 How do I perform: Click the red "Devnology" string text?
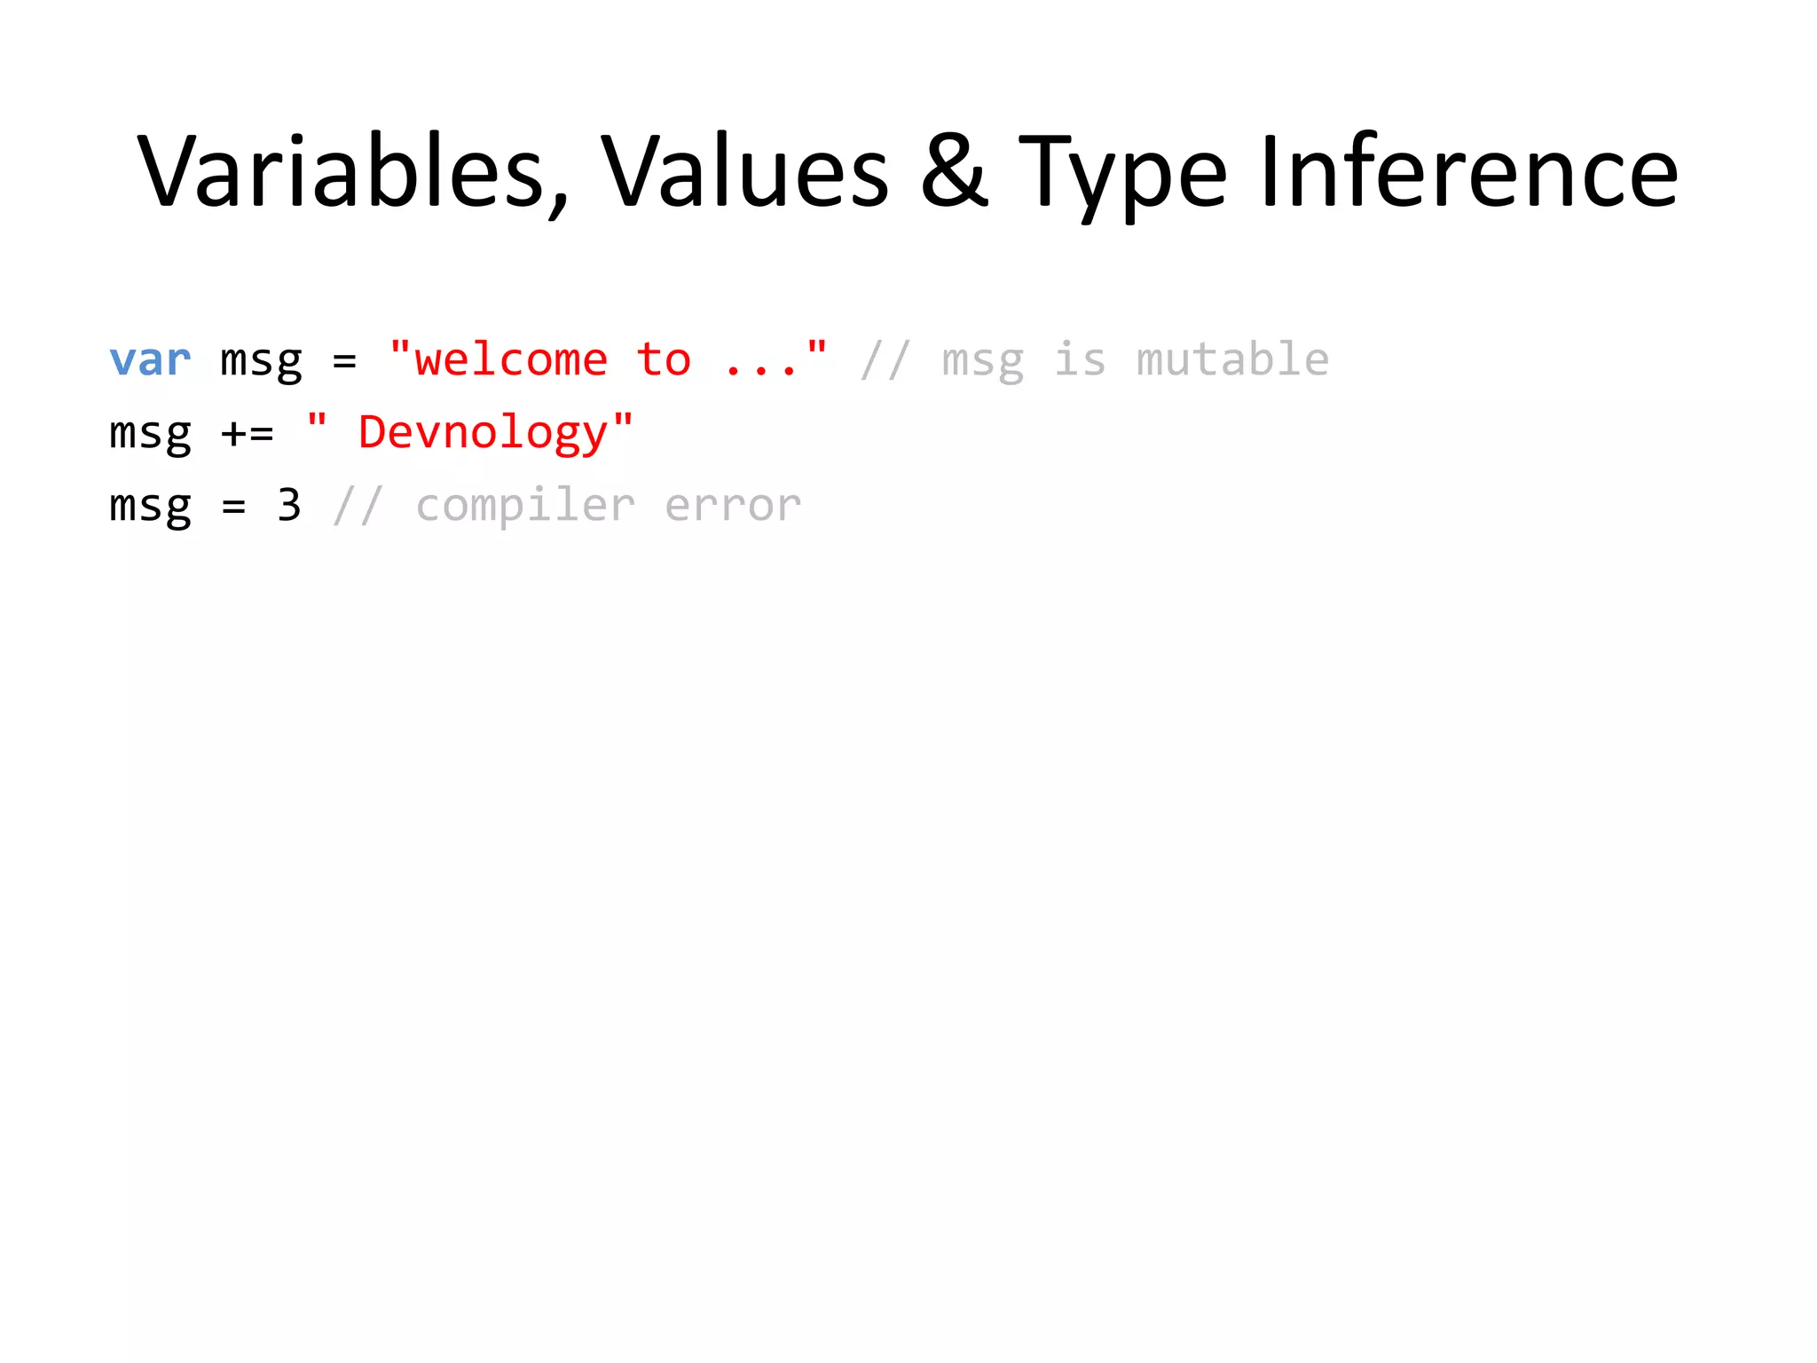coord(484,433)
